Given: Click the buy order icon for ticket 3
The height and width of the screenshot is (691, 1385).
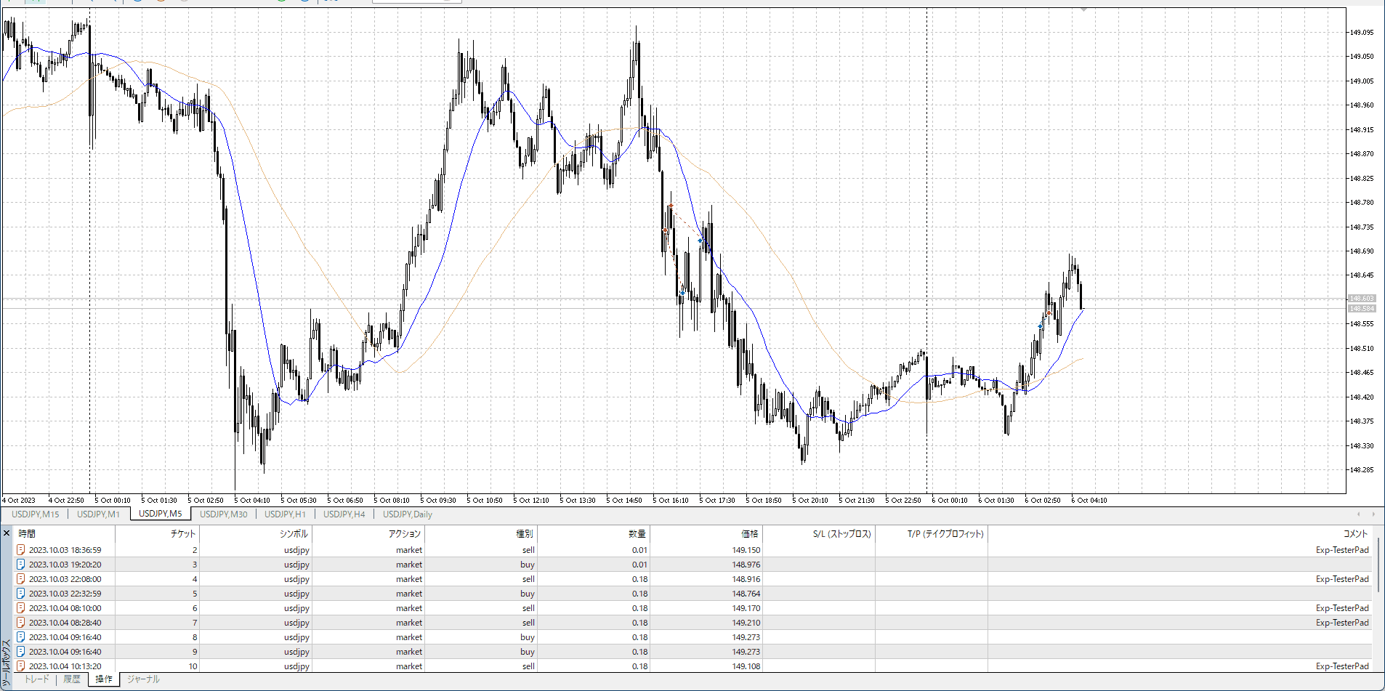Looking at the screenshot, I should (x=21, y=565).
